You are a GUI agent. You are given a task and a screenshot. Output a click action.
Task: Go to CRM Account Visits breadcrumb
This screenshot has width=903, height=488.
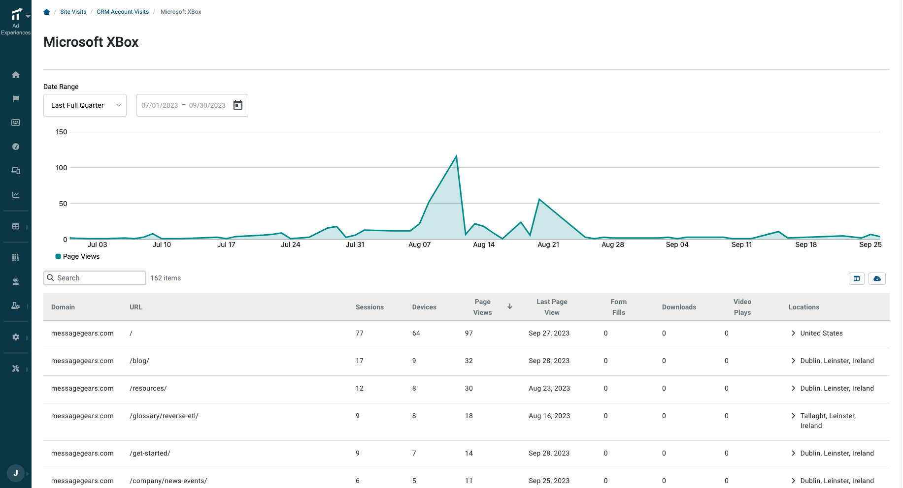(x=123, y=12)
